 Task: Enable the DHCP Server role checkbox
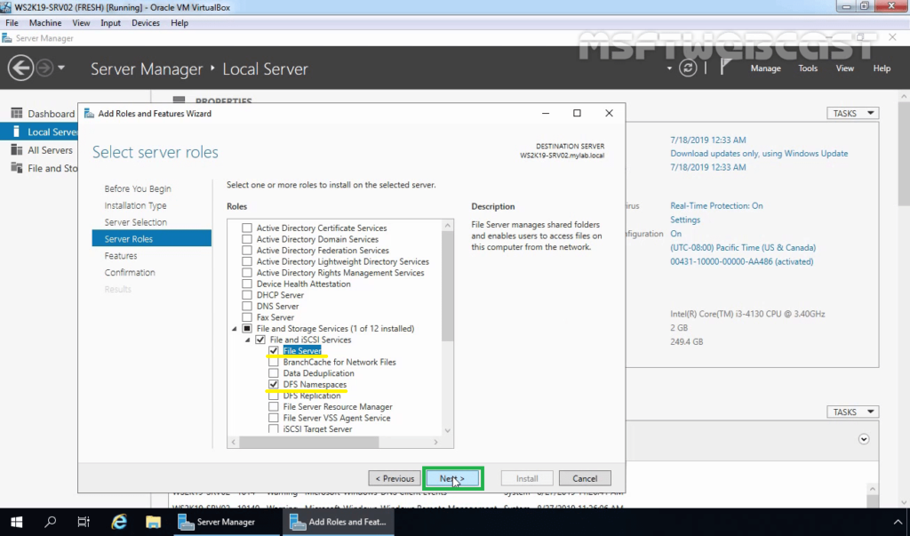(247, 295)
